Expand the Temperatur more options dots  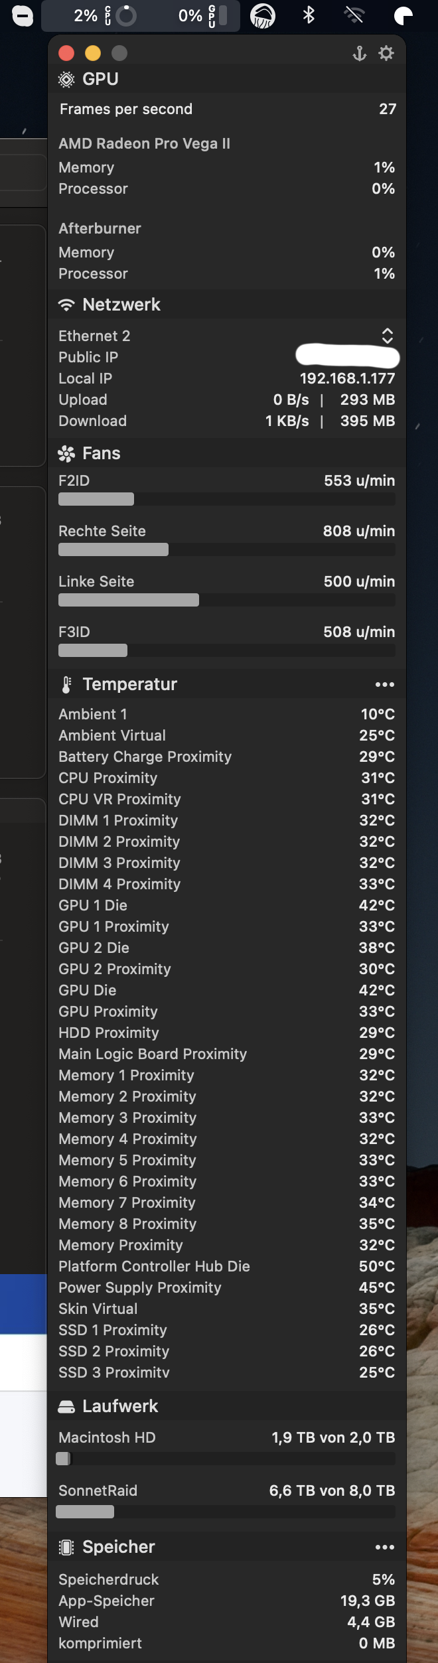click(x=385, y=684)
